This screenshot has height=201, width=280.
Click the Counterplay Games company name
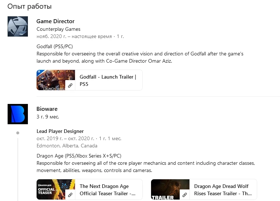[58, 29]
